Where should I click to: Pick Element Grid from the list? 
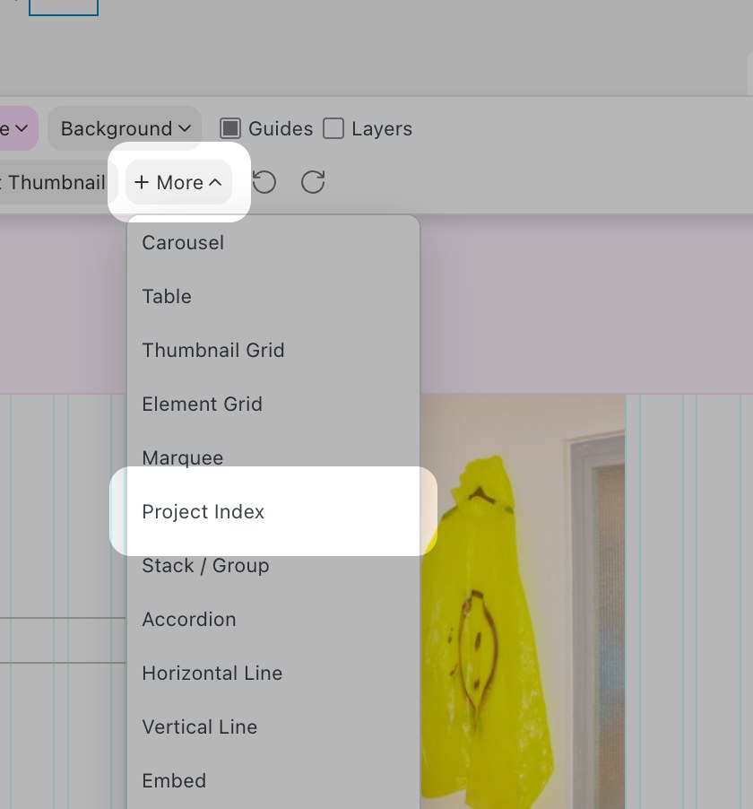(x=273, y=404)
